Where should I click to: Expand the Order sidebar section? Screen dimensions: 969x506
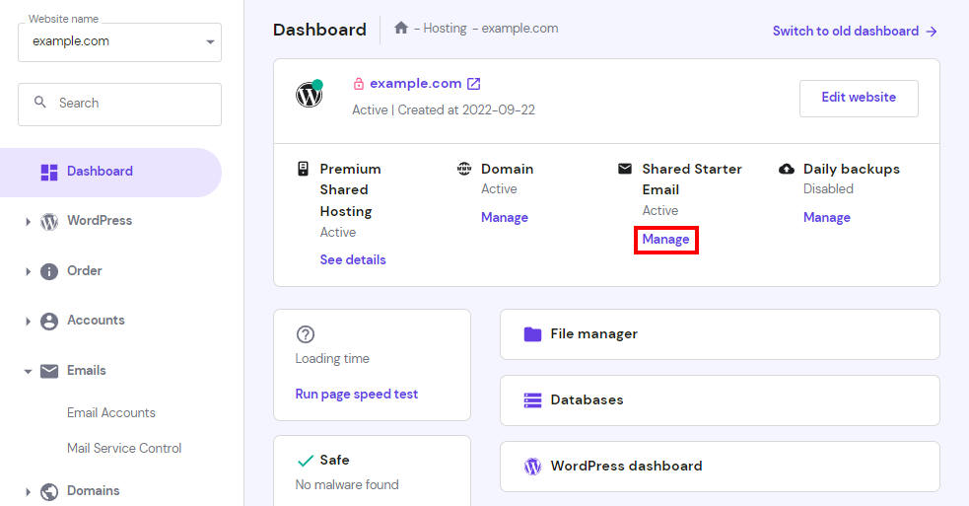(28, 271)
